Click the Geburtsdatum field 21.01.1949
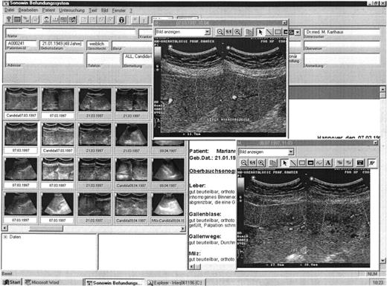 point(61,44)
